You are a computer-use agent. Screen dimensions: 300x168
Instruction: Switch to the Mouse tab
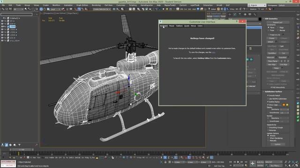point(172,26)
